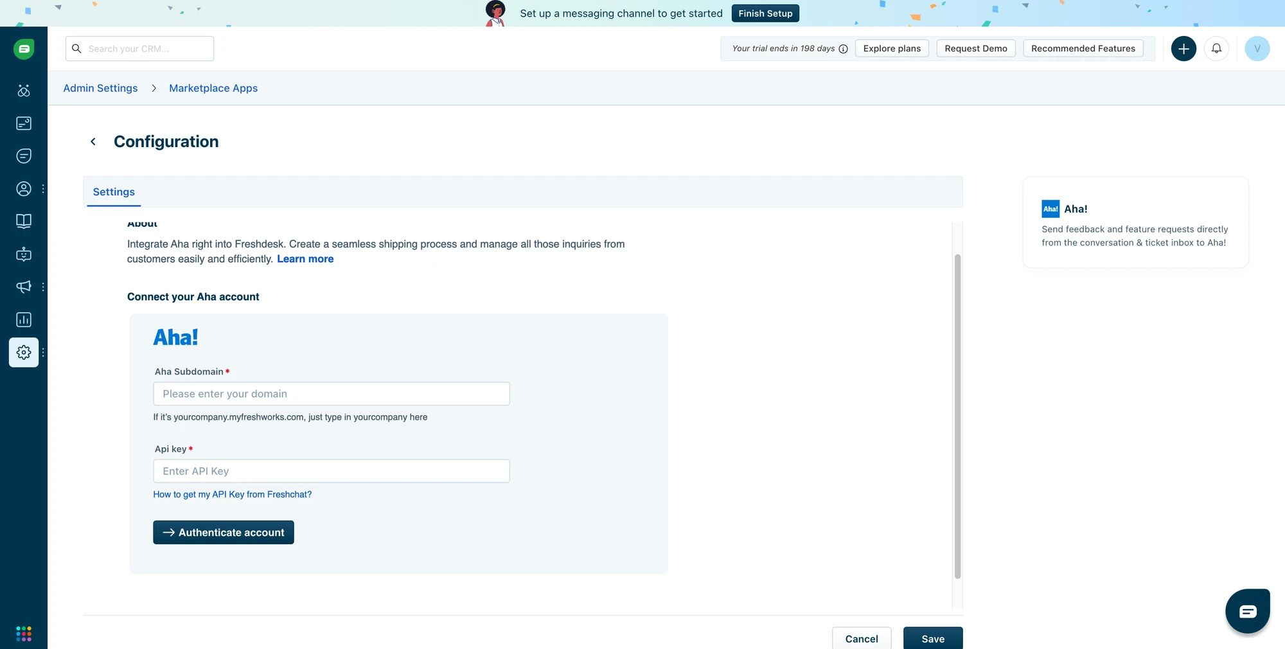Select the Settings tab
Image resolution: width=1285 pixels, height=649 pixels.
coord(114,192)
